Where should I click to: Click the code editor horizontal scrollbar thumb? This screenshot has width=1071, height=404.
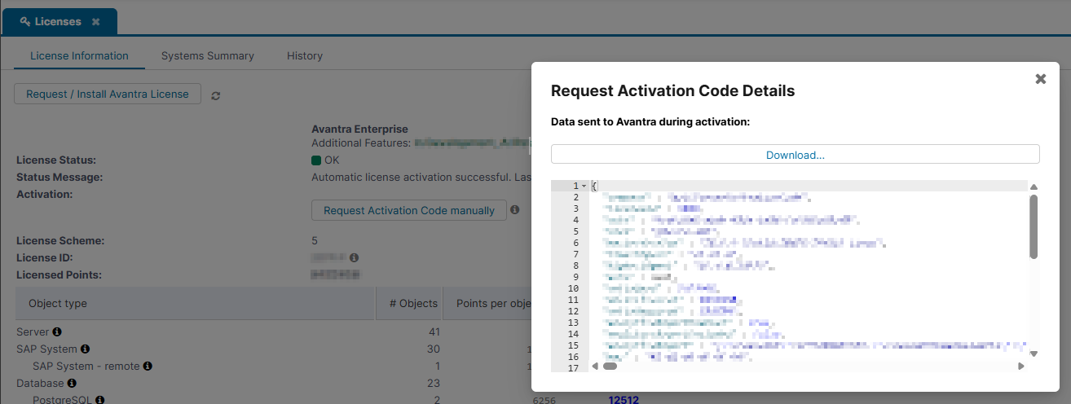(610, 367)
